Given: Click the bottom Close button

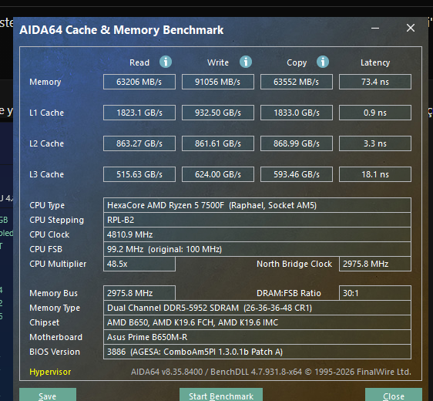Looking at the screenshot, I should 394,395.
